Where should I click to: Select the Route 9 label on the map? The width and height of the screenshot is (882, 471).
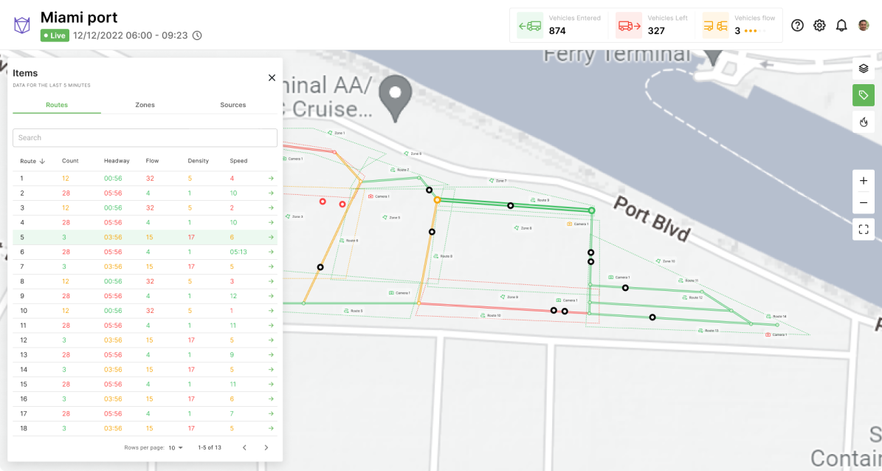[540, 200]
